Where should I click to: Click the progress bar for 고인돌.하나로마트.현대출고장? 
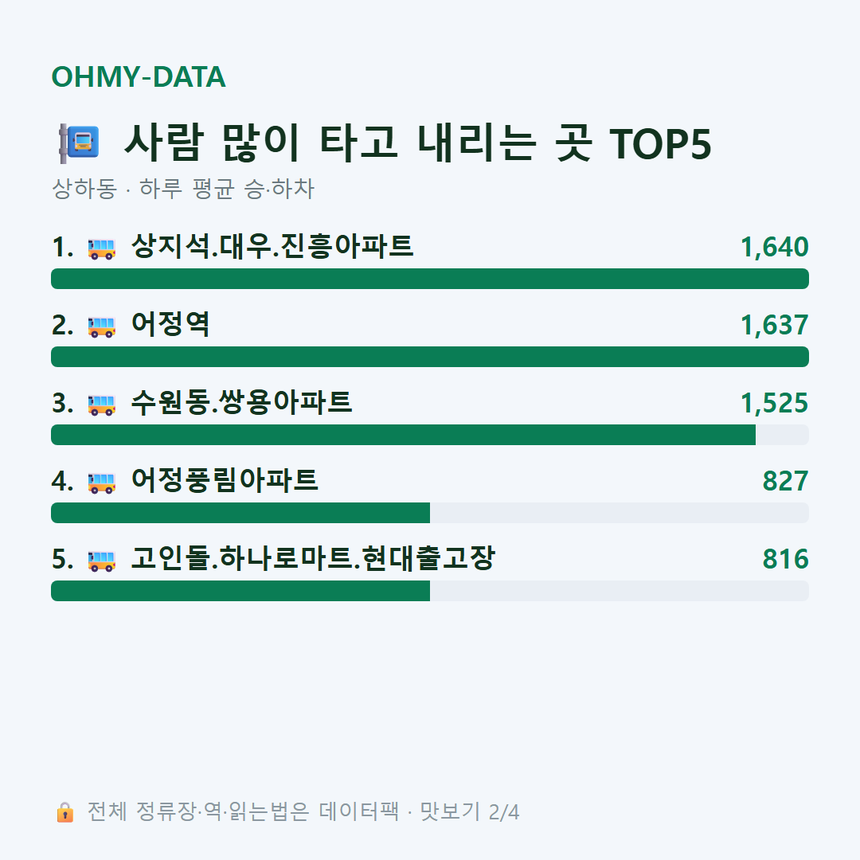(x=430, y=591)
